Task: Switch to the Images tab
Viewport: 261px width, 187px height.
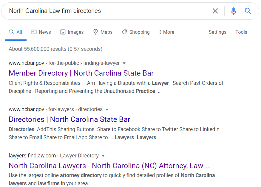Action: 72,32
